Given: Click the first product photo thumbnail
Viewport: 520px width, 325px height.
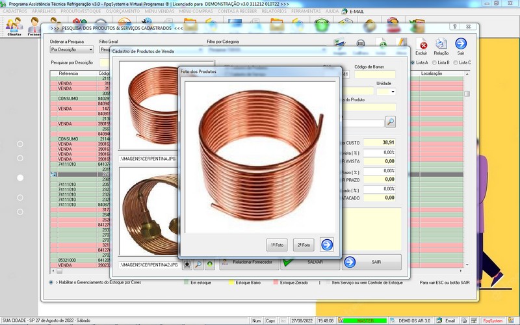Looking at the screenshot, I should (149, 105).
